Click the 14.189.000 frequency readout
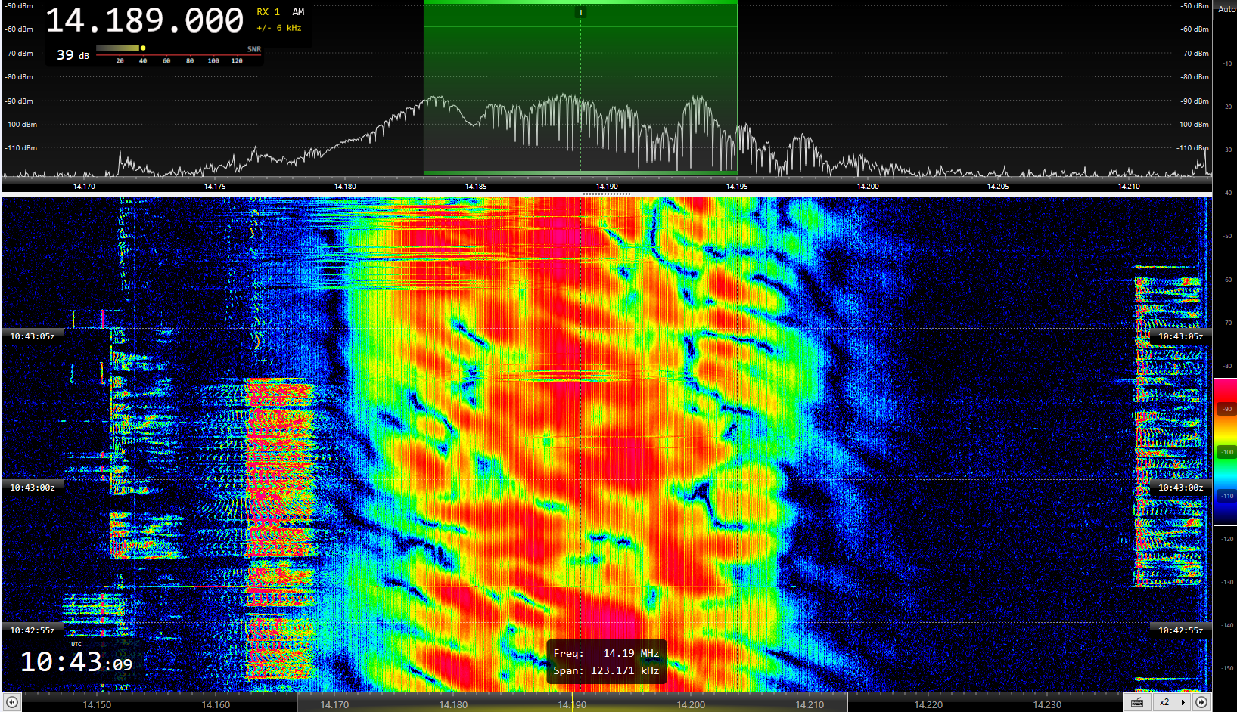 [144, 21]
